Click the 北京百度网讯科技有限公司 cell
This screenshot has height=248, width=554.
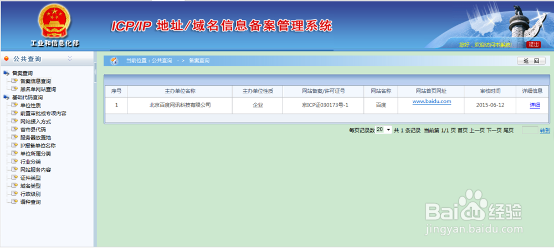point(180,105)
